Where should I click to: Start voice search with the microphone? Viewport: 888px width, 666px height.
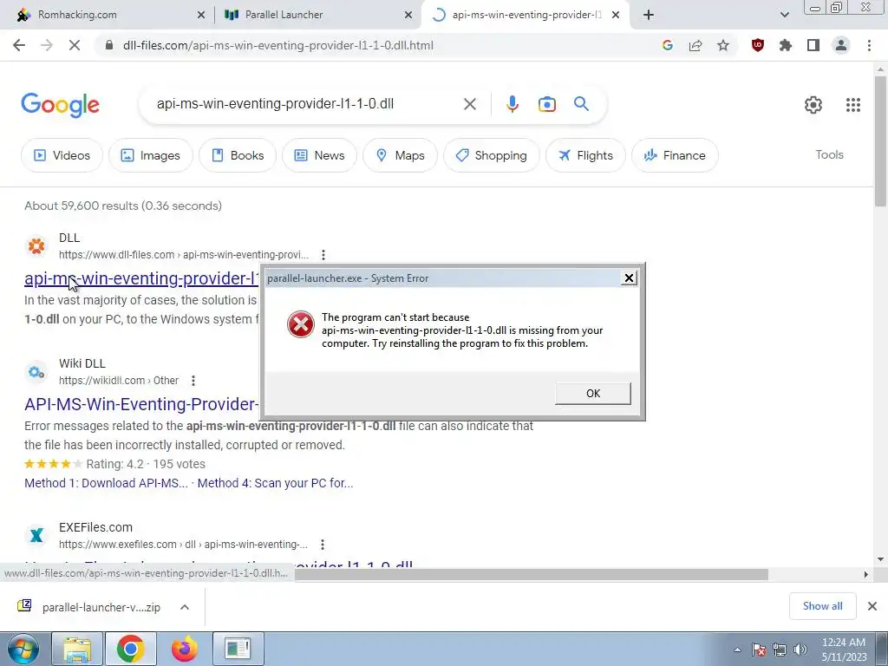coord(512,104)
